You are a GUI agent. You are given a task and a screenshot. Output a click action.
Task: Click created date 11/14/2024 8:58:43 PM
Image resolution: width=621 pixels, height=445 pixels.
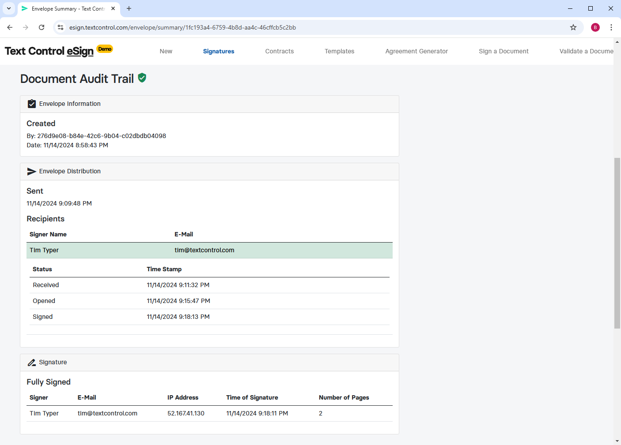(x=76, y=145)
